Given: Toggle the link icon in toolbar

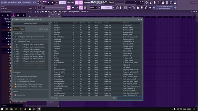Looking at the screenshot, I should [81, 8].
